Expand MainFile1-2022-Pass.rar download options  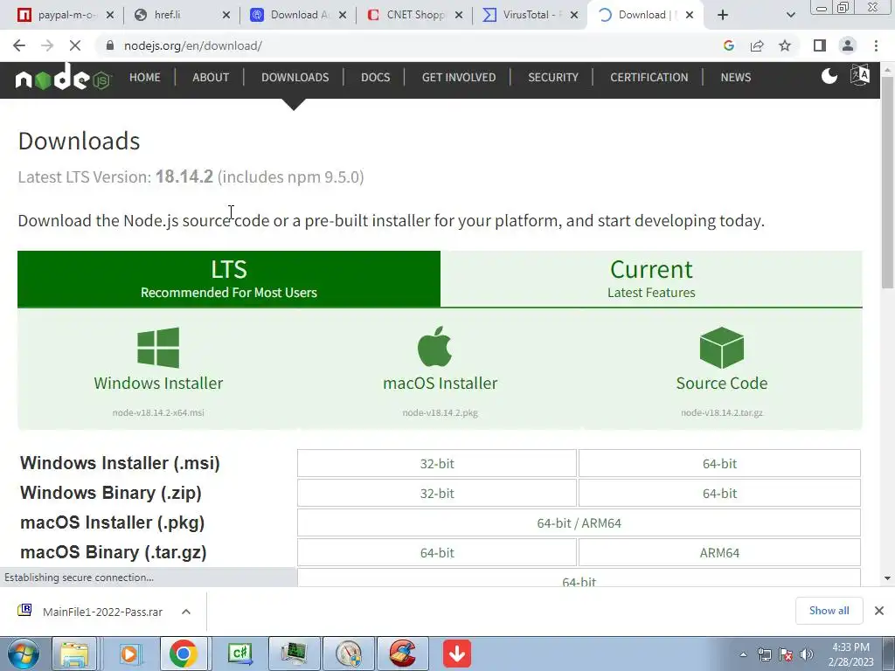pyautogui.click(x=186, y=612)
